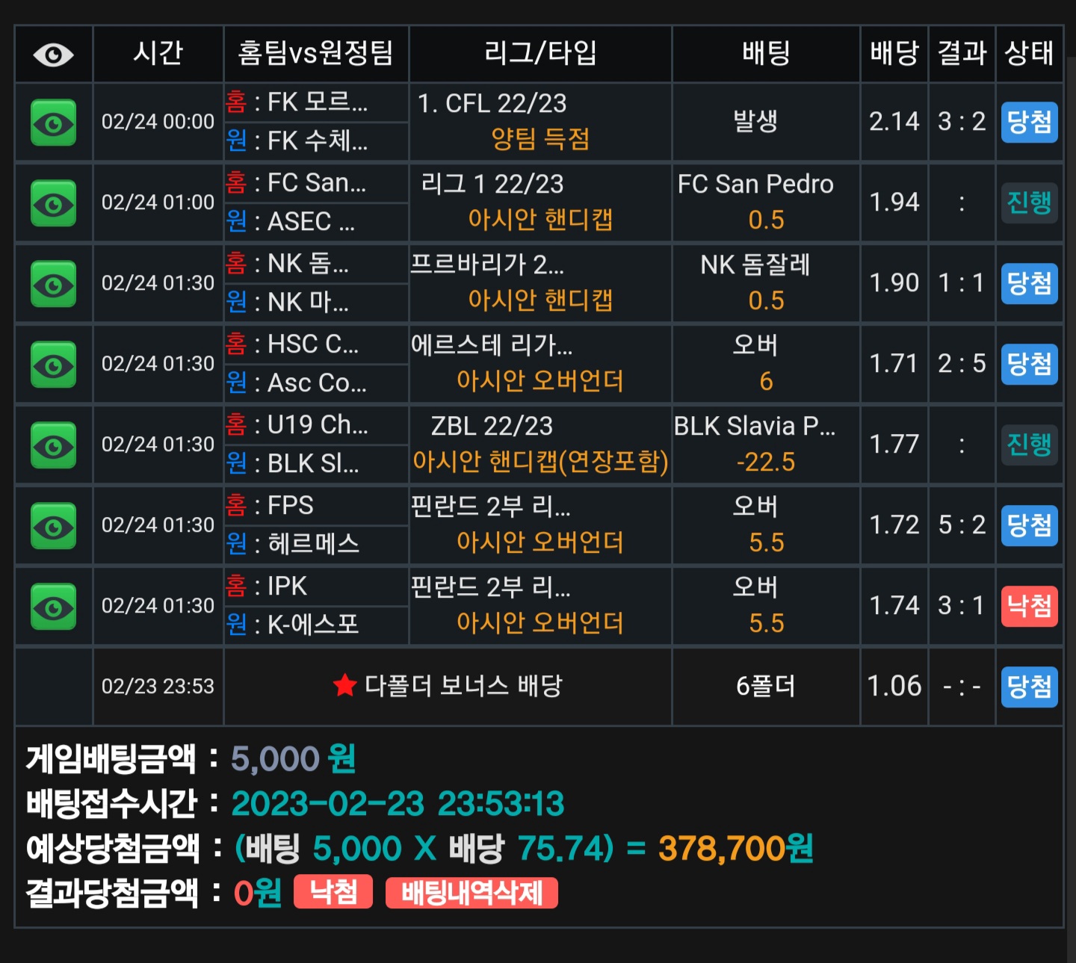Screen dimensions: 1076x963
Task: Click 378,700원 expected winnings amount
Action: coord(735,849)
